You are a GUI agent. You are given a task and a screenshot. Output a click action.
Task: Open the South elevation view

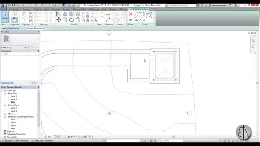coord(13,125)
